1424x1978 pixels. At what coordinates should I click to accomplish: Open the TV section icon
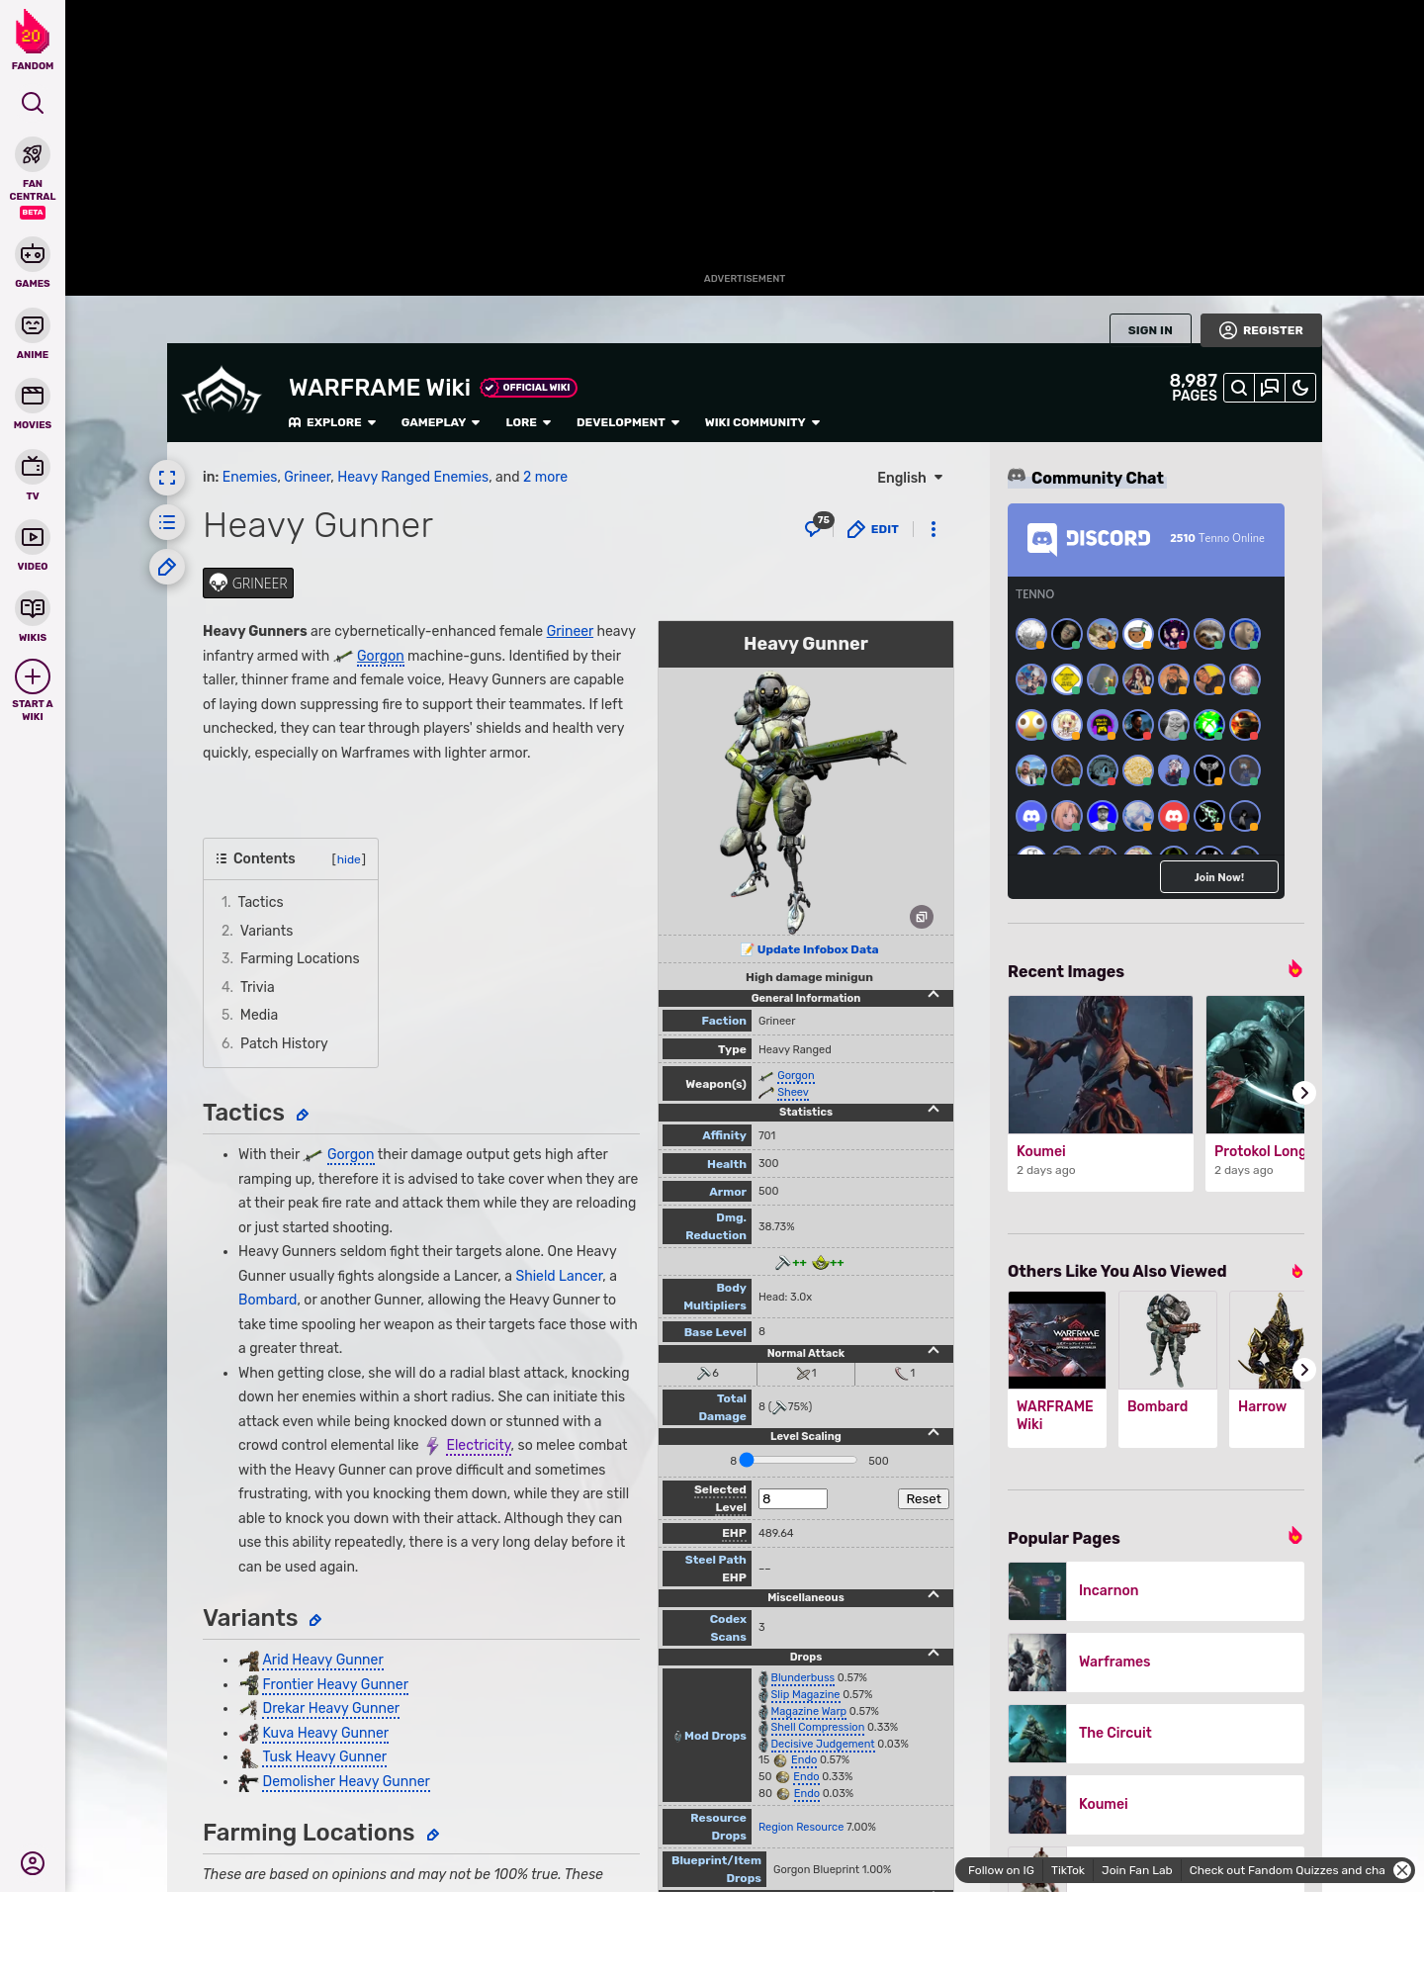click(32, 466)
